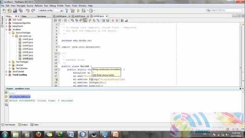This screenshot has height=138, width=245.
Task: Open the Profile Main Project dropdown arrow
Action: coord(95,10)
